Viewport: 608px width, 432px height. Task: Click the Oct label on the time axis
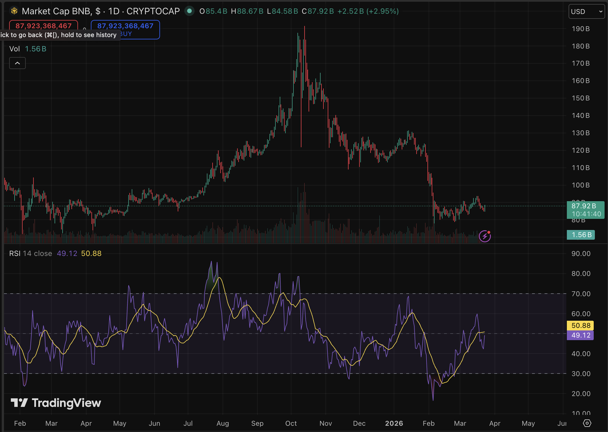[291, 424]
